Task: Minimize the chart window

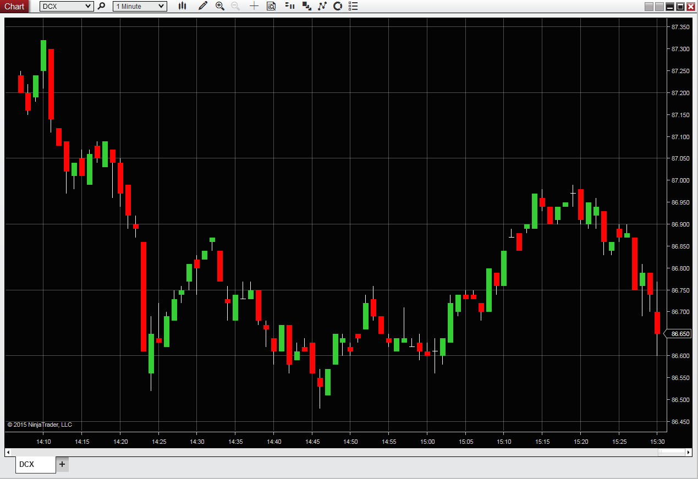Action: click(670, 7)
